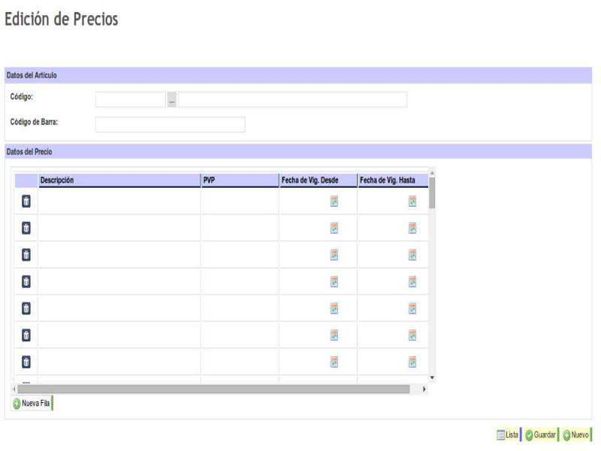Open the Hasta calendar in the sixth row

[412, 334]
